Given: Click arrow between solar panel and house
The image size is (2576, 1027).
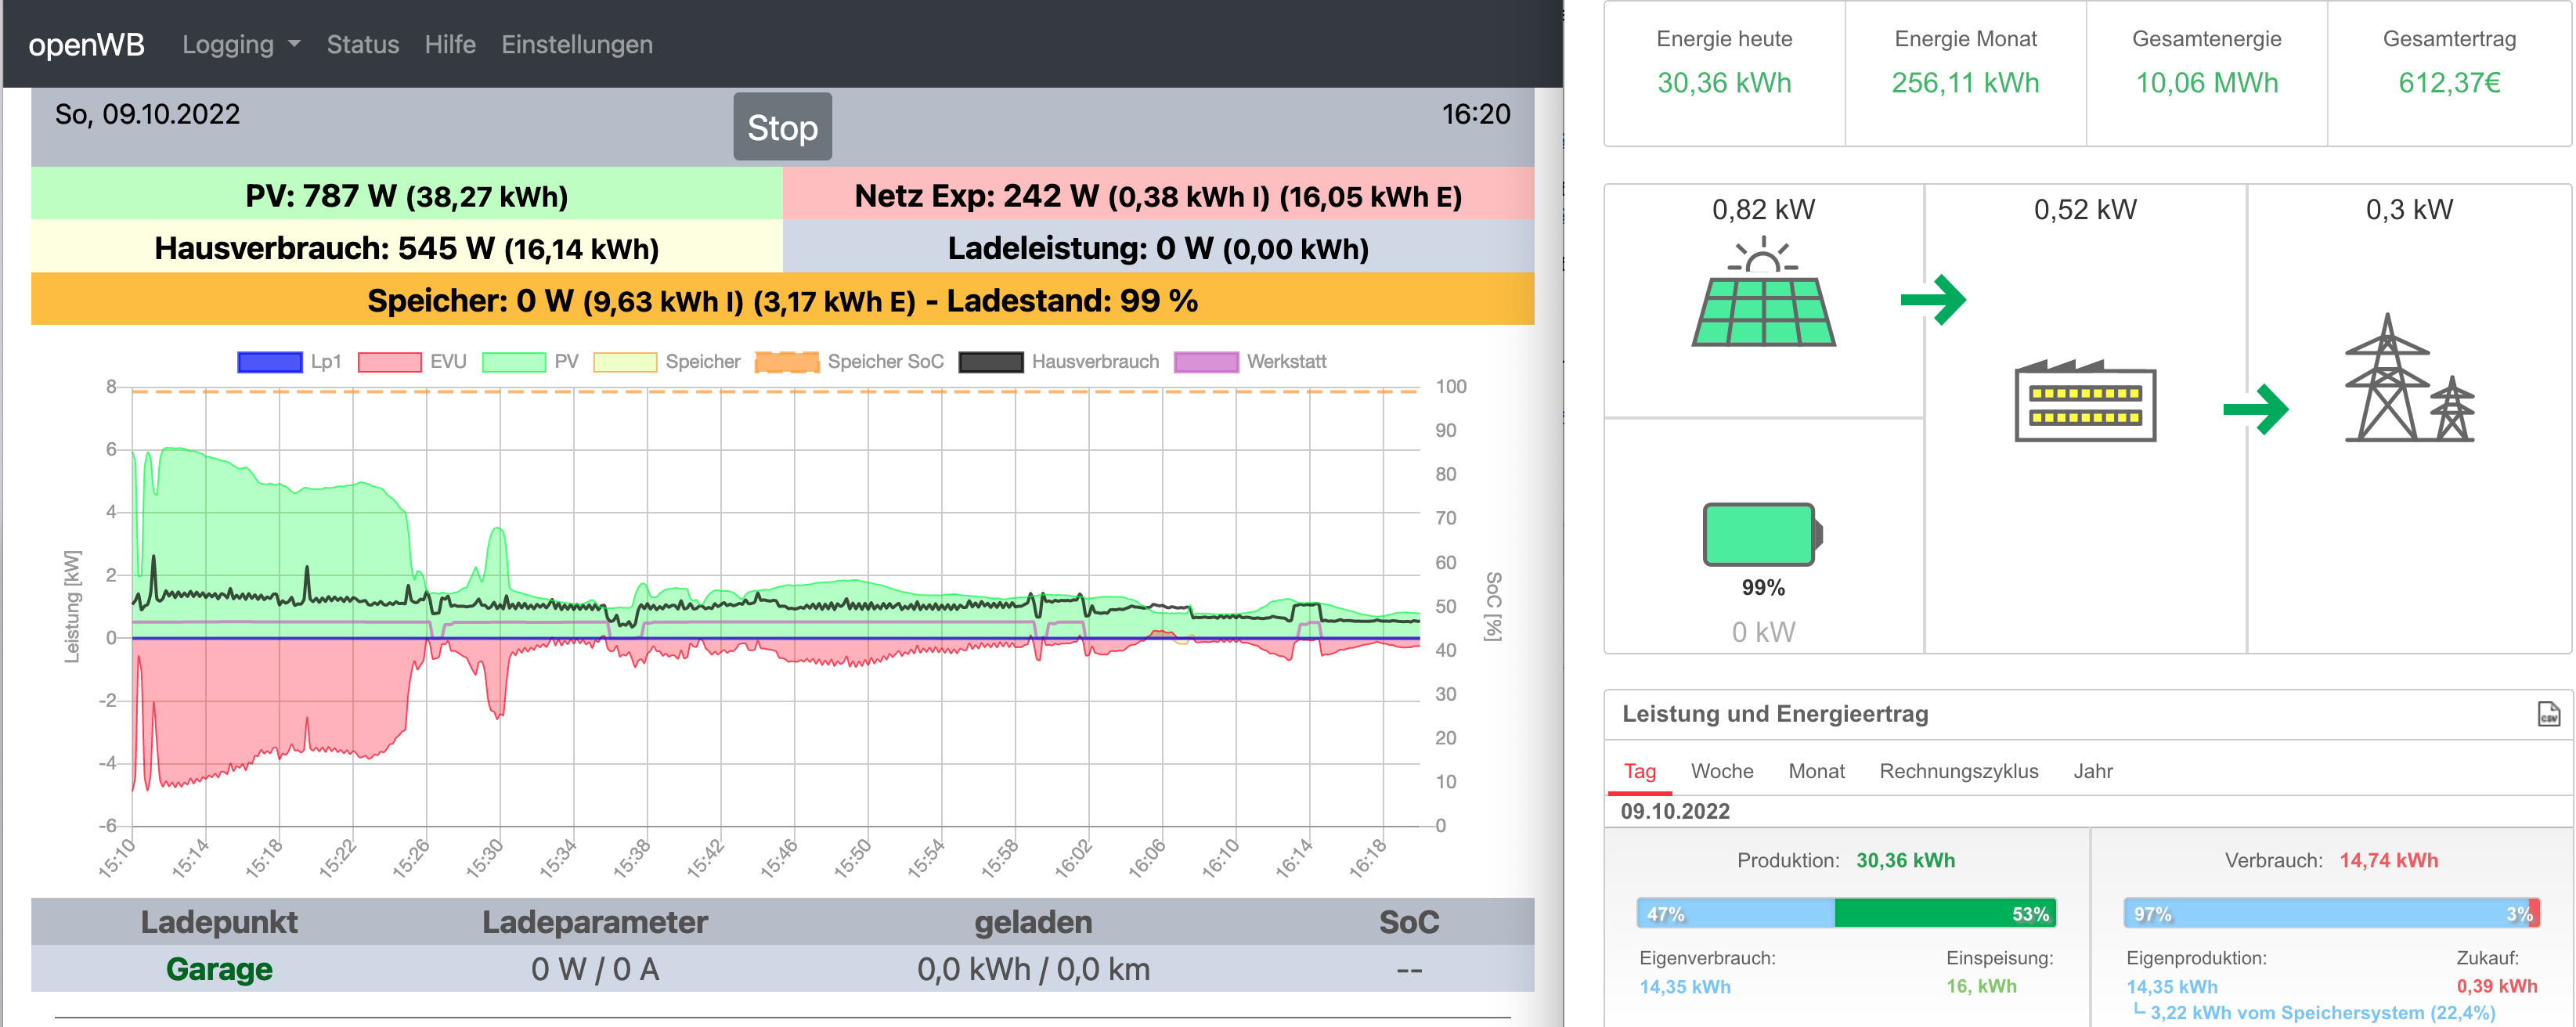Looking at the screenshot, I should (1933, 299).
